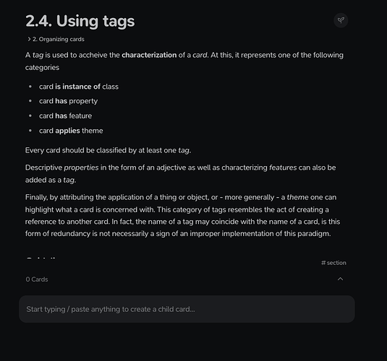
Task: Click the '2.4. Using tags' title
Action: [x=80, y=21]
